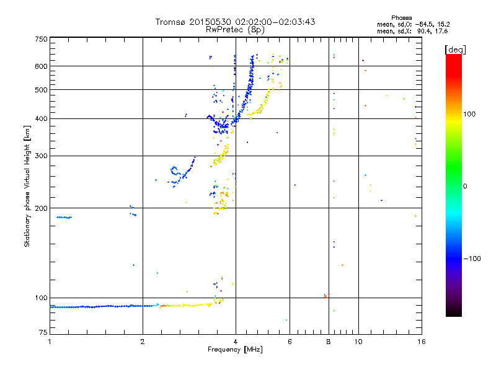Click the y-axis label '200'

[41, 208]
